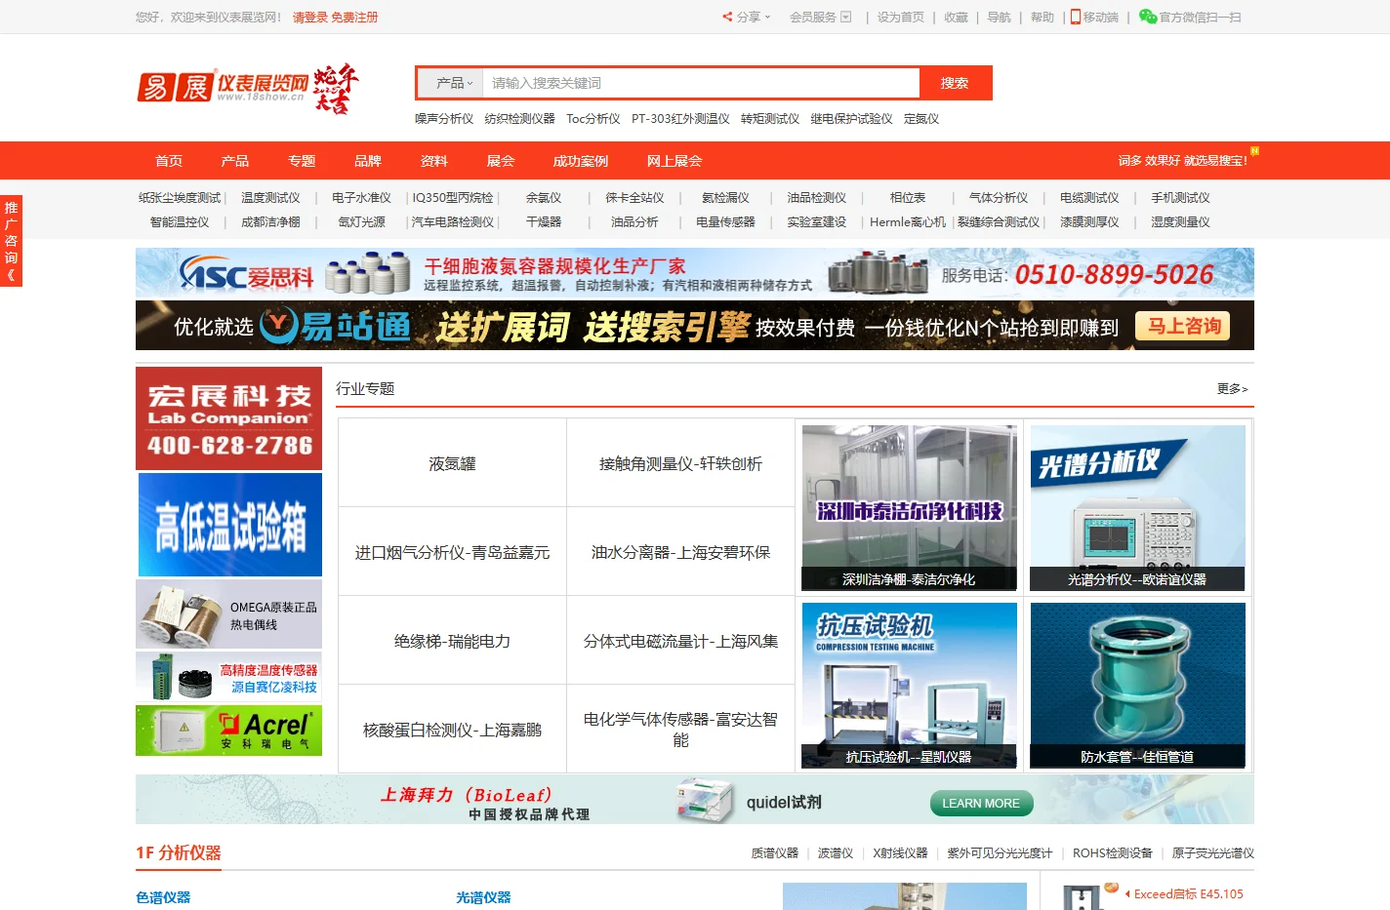Click 原子荧光光谱仪 link
Image resolution: width=1390 pixels, height=910 pixels.
coord(1212,852)
